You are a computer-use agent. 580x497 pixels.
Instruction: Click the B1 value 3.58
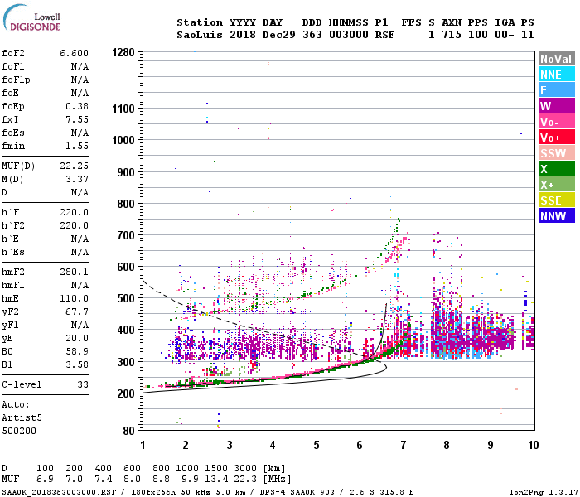click(77, 364)
